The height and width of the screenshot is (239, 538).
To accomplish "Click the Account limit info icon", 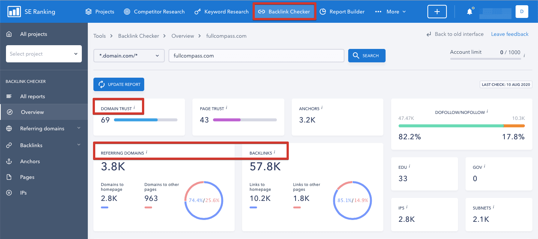I will (524, 56).
